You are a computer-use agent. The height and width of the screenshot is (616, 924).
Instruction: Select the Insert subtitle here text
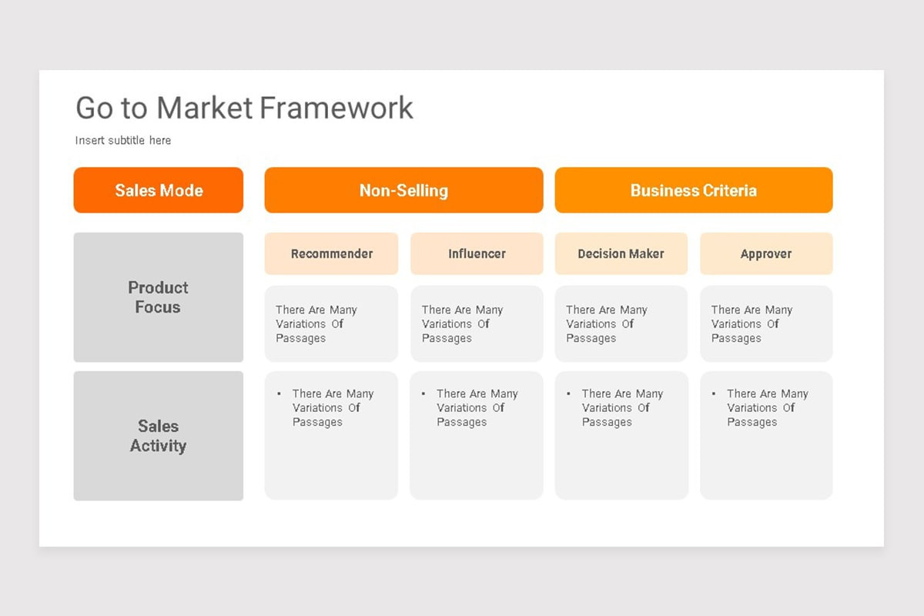click(x=123, y=140)
